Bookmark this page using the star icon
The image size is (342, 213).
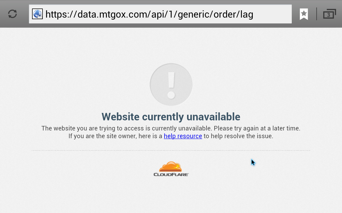pos(304,14)
